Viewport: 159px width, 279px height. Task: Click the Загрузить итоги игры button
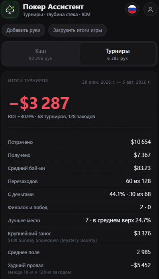[78, 30]
